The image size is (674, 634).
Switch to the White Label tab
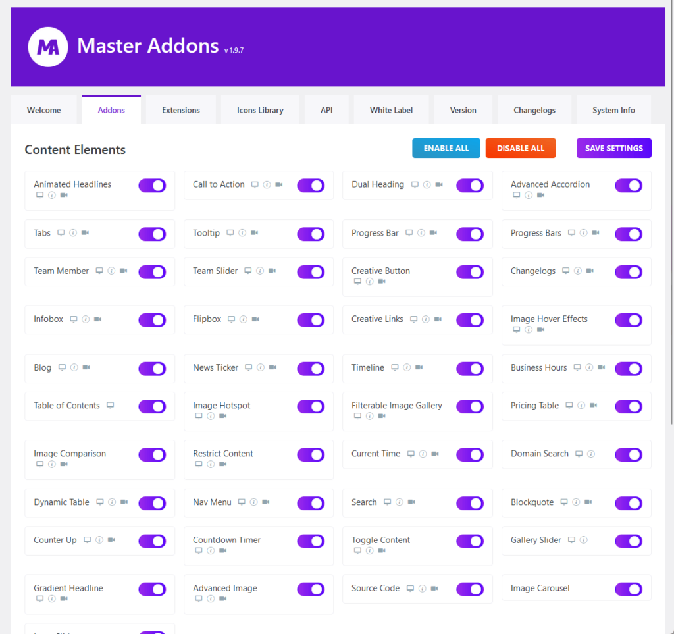coord(391,110)
